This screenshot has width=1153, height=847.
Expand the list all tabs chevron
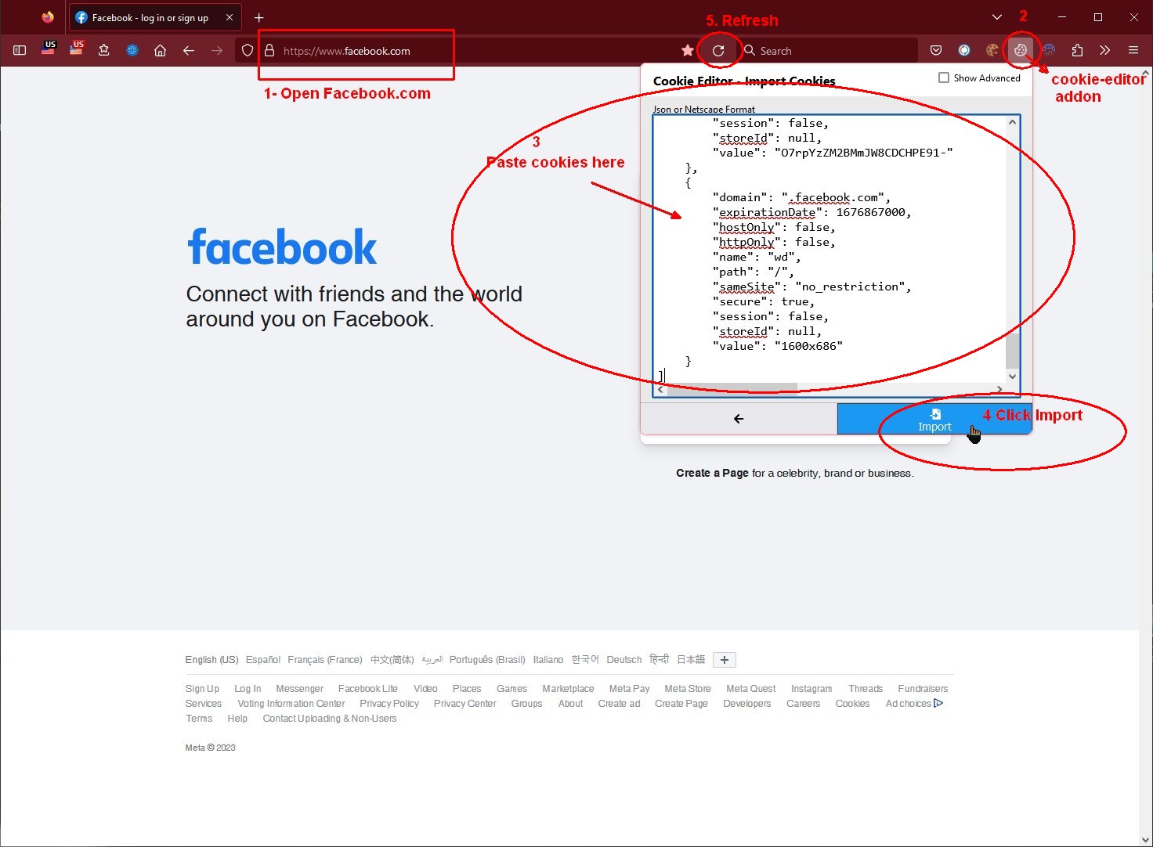pos(996,17)
